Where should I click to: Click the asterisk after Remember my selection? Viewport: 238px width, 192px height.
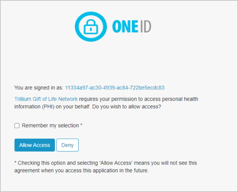81,125
